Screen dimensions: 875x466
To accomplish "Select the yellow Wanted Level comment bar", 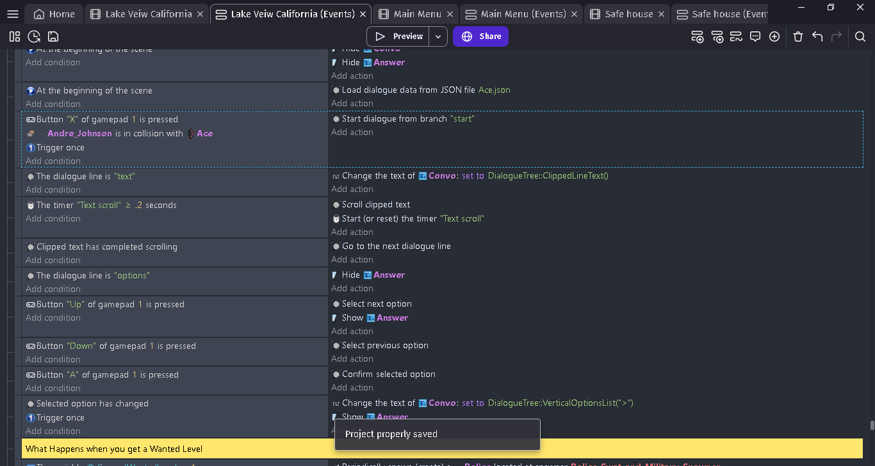I will tap(442, 449).
